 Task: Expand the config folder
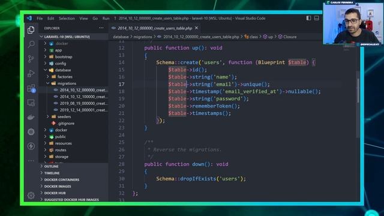click(x=73, y=64)
